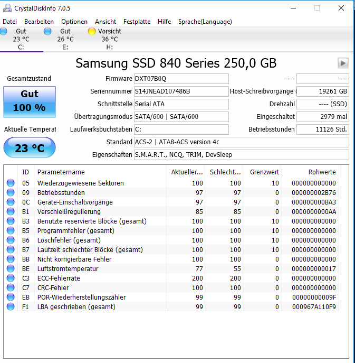Click the Drehzahl value (SSD)
This screenshot has height=363, width=355.
tap(323, 104)
